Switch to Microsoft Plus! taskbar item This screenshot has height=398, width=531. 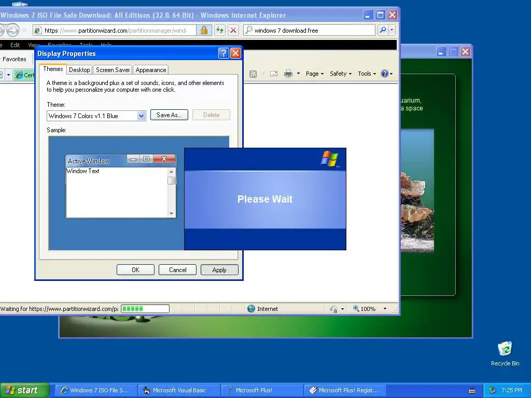[x=262, y=390]
